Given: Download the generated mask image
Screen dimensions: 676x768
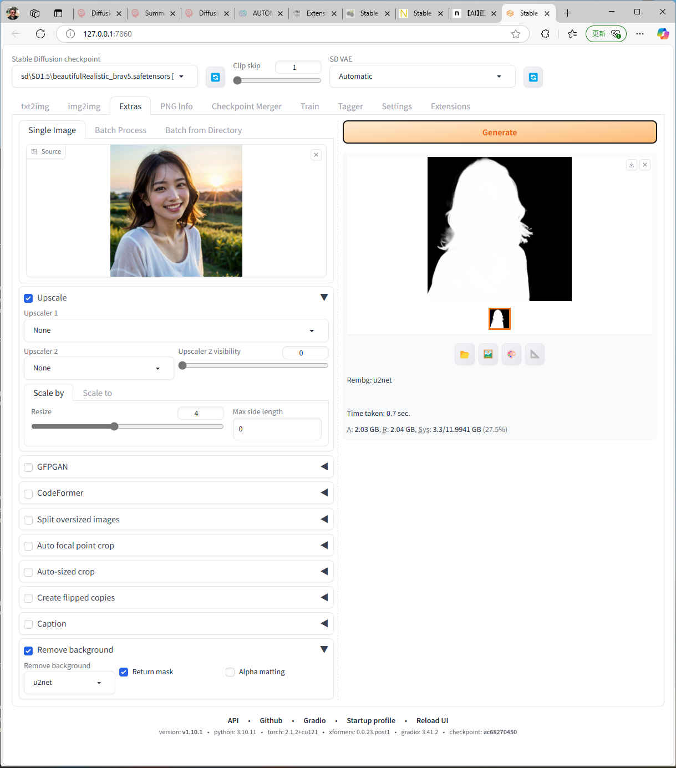Looking at the screenshot, I should (631, 165).
